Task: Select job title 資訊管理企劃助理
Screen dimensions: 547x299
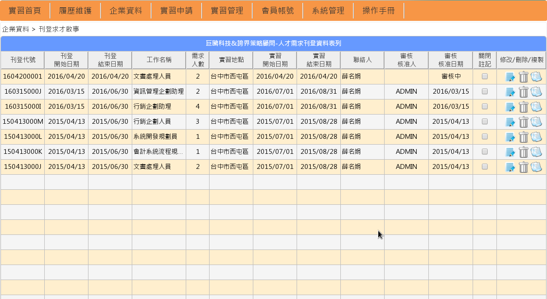Action: (x=159, y=92)
